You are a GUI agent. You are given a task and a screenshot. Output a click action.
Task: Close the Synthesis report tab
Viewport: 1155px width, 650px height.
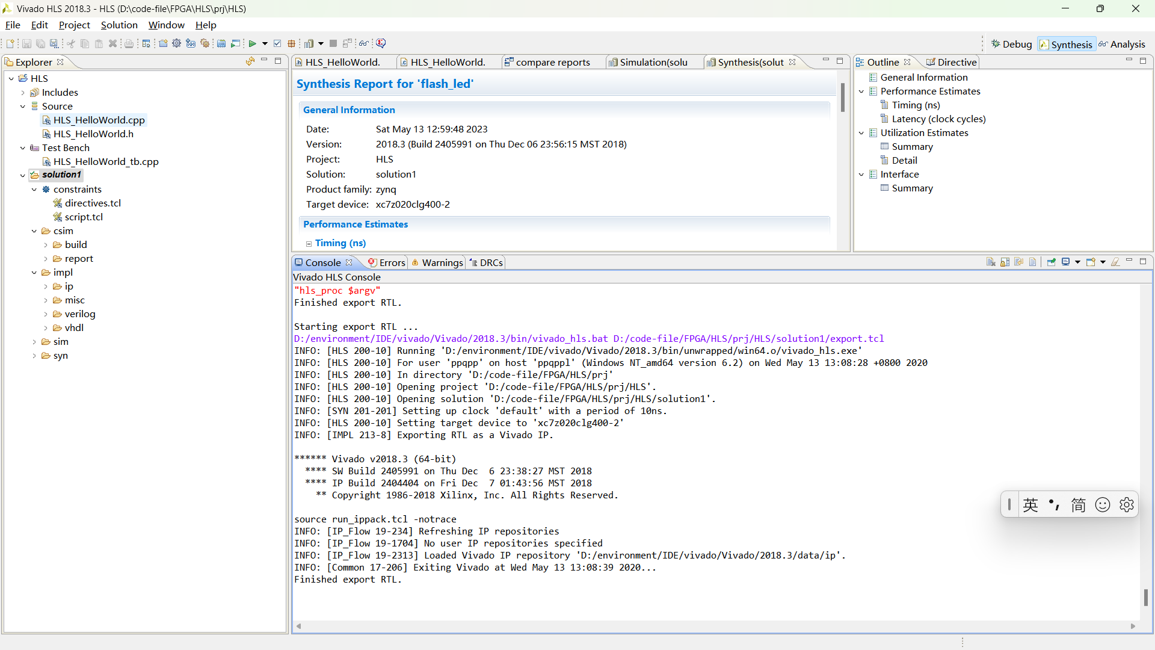coord(793,62)
